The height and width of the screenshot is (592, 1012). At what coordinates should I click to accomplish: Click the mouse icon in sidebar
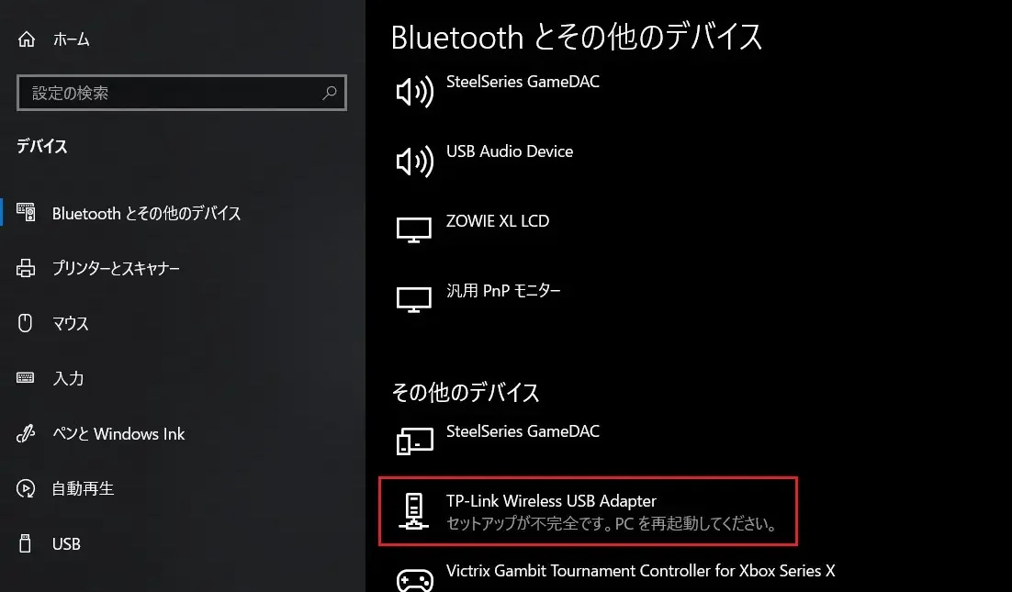click(25, 322)
